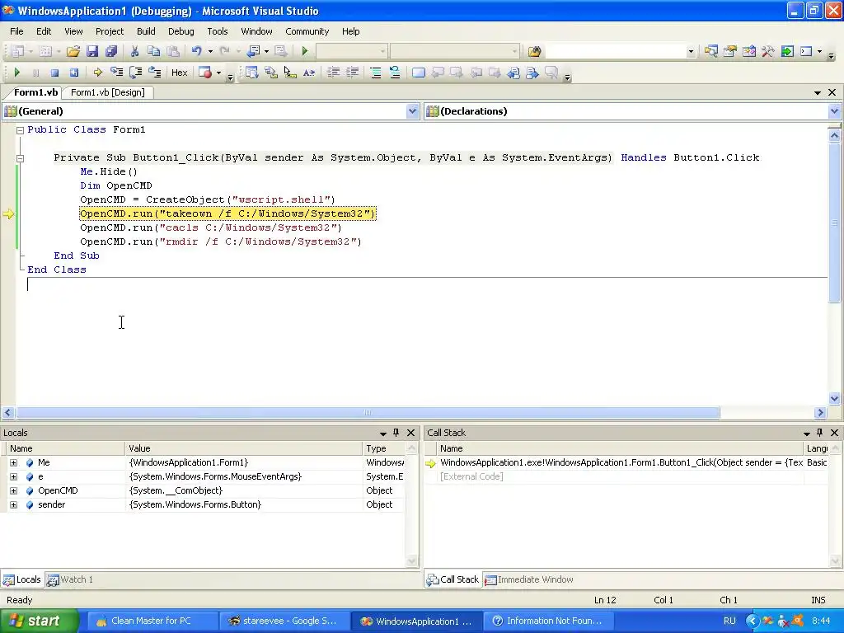Open the (General) class dropdown

coord(412,111)
